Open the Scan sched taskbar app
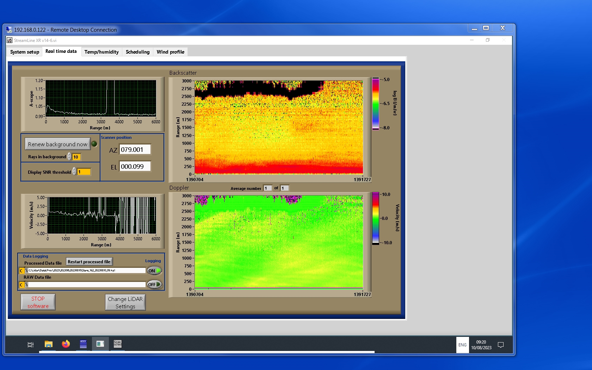Viewport: 592px width, 370px height. click(x=118, y=344)
